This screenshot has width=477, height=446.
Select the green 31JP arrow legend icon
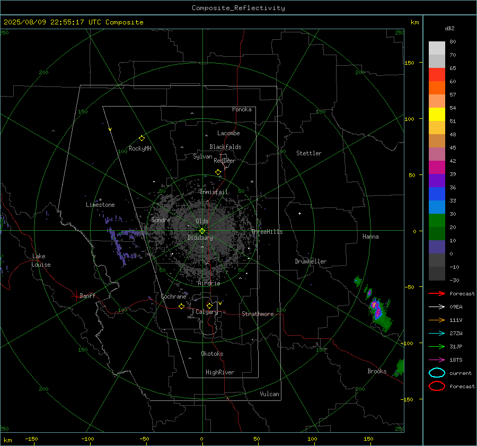tap(437, 346)
